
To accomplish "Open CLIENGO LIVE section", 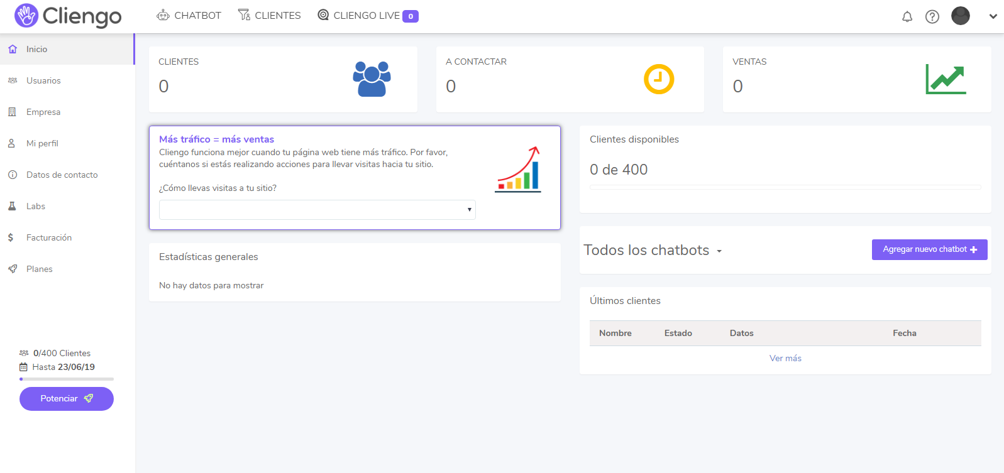I will pos(368,15).
